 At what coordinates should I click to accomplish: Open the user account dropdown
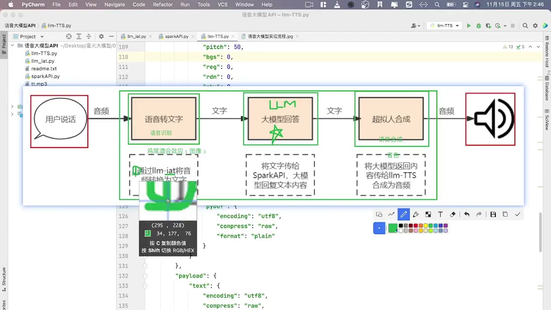point(416,26)
